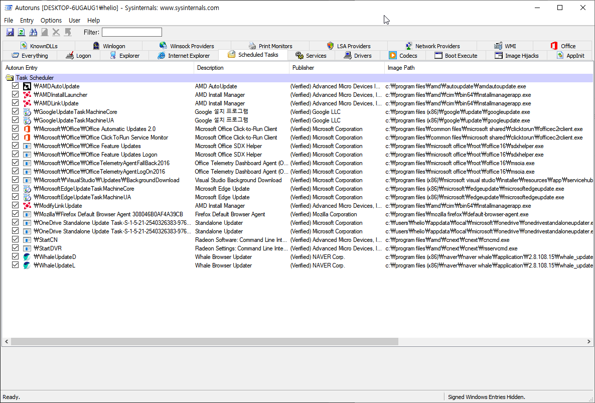Click the Autoruns title bar app icon
Screen dimensions: 595x403
pyautogui.click(x=8, y=8)
